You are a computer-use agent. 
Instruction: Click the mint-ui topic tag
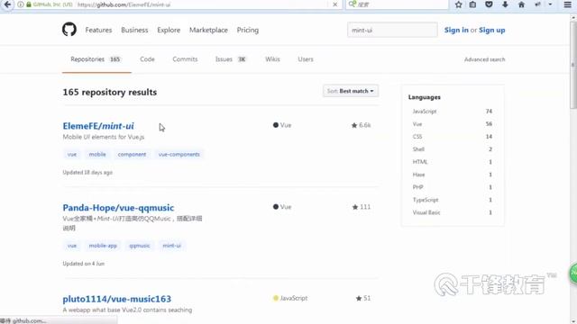(171, 246)
